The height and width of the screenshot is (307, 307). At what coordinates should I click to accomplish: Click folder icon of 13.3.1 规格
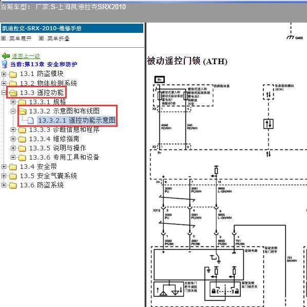point(22,102)
